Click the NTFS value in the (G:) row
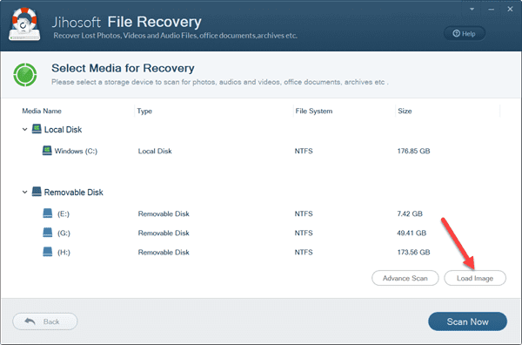 coord(304,233)
